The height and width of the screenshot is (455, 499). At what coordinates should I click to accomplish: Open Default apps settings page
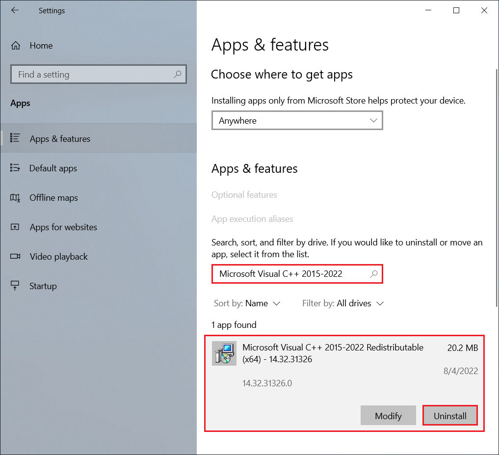[x=99, y=168]
